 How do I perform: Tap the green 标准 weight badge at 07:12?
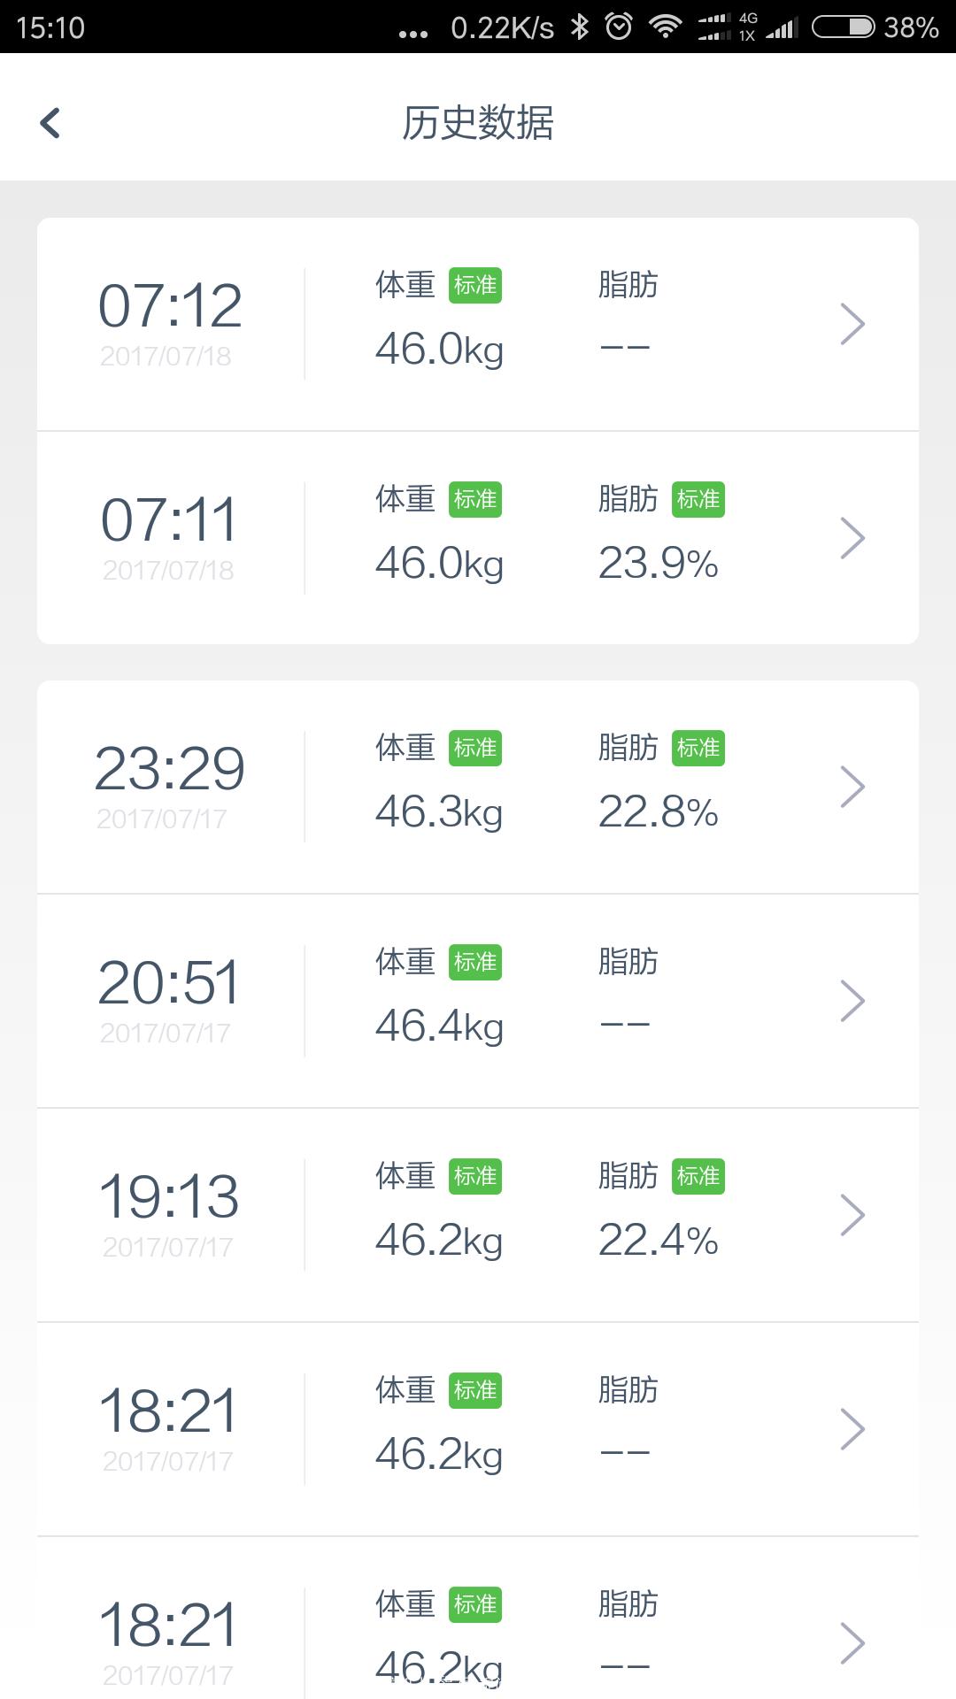click(475, 286)
